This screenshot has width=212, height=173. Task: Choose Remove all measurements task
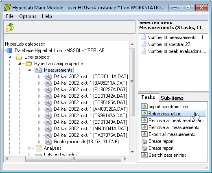[x=174, y=127]
